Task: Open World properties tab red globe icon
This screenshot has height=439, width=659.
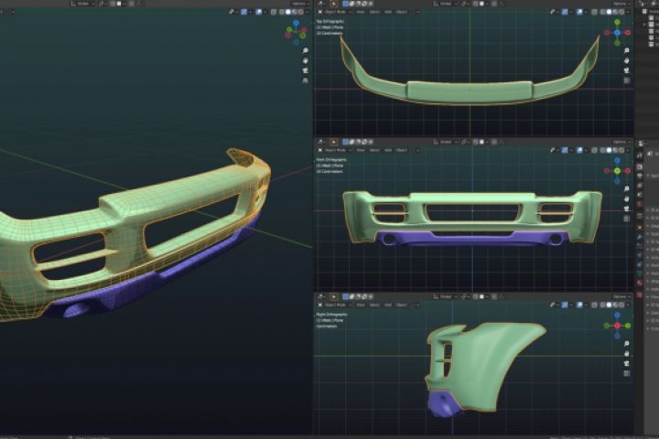Action: pos(639,204)
